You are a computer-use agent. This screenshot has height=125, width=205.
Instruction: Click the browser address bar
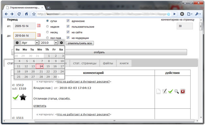pos(102,14)
